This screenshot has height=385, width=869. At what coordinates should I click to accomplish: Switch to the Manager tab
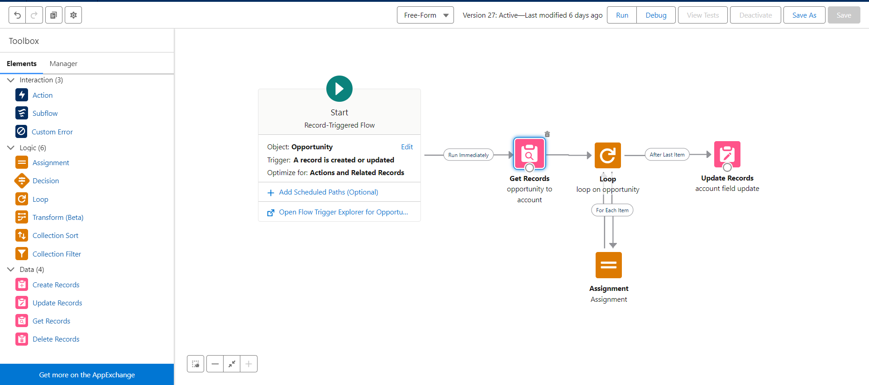click(63, 64)
